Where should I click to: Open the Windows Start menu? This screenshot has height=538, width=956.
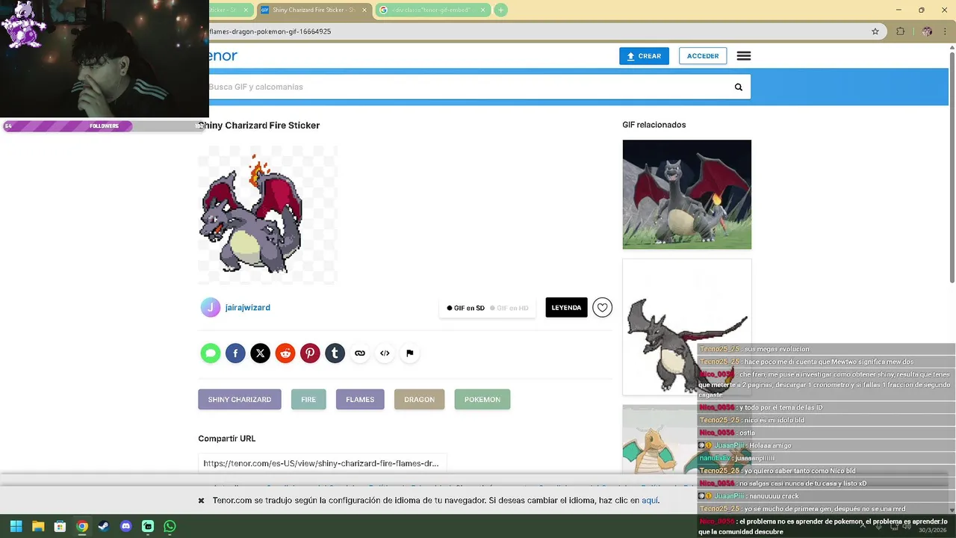(16, 526)
